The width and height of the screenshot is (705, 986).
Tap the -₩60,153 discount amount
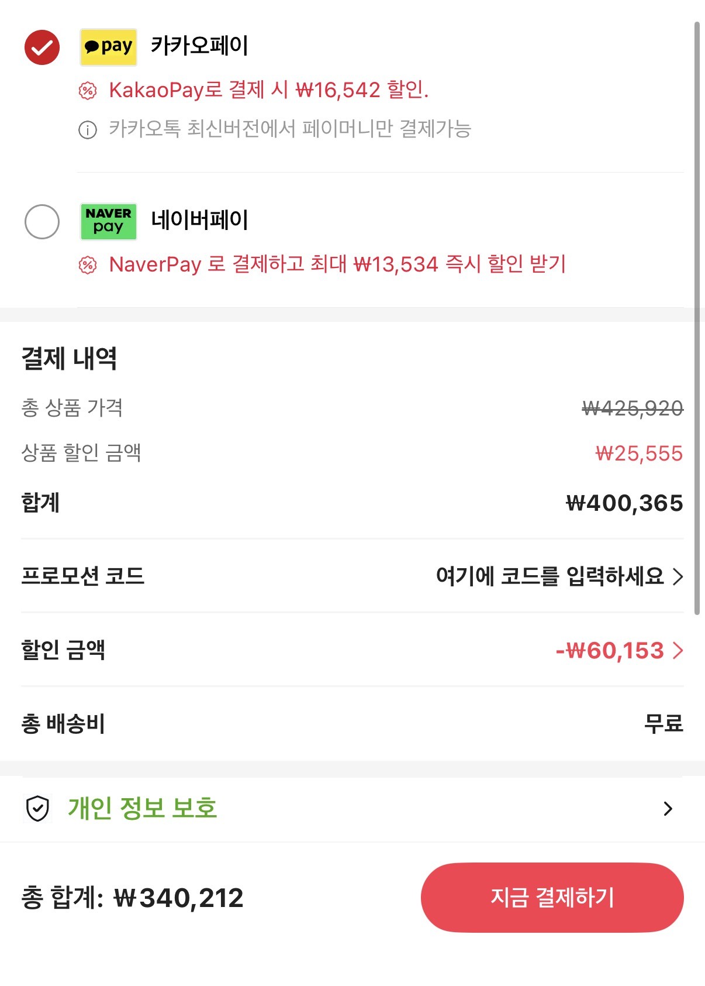[609, 651]
